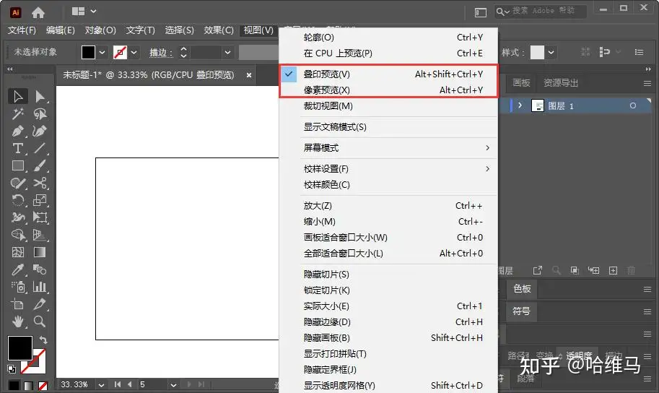Select the Blend tool

point(40,269)
